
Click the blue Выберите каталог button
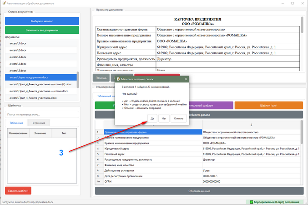point(42,21)
